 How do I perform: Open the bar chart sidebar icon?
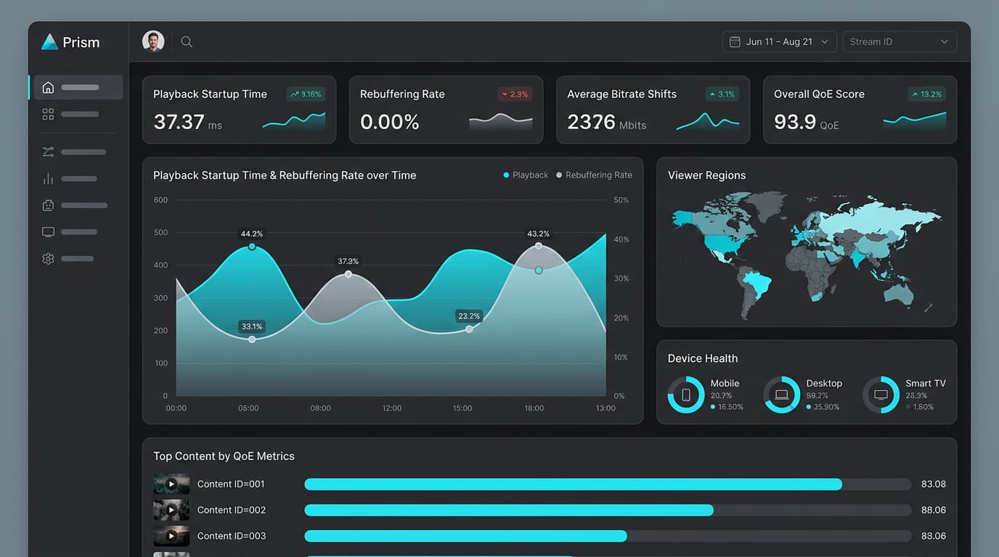coord(48,178)
